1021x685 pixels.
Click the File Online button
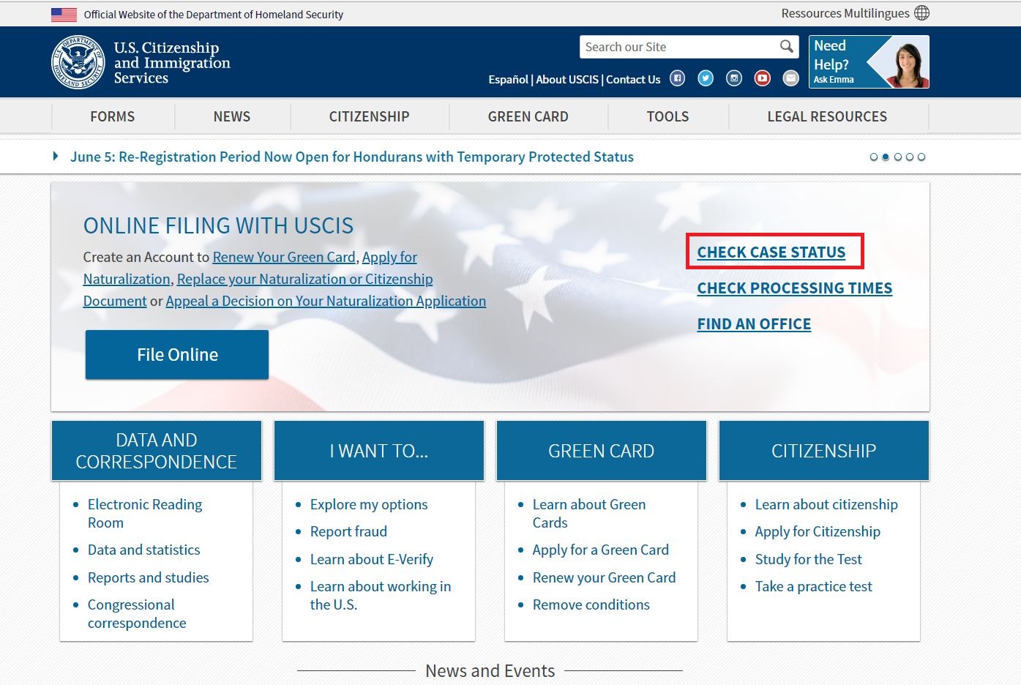(x=177, y=354)
